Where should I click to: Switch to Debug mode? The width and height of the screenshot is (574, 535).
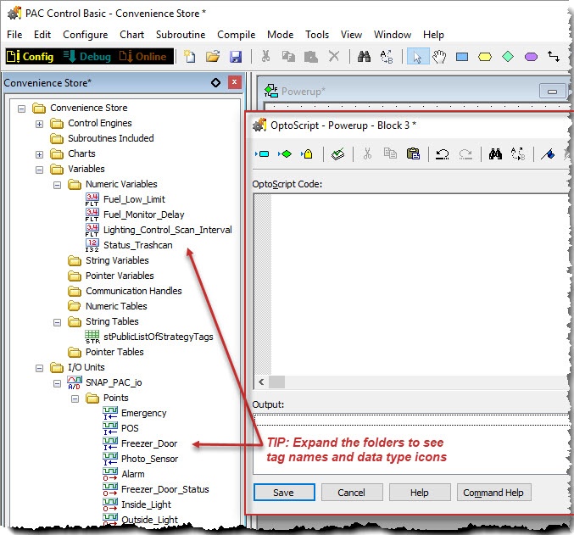tap(87, 57)
